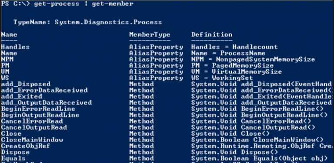Click the System.Diagnostics.Process type name
The width and height of the screenshot is (334, 163).
tap(108, 22)
